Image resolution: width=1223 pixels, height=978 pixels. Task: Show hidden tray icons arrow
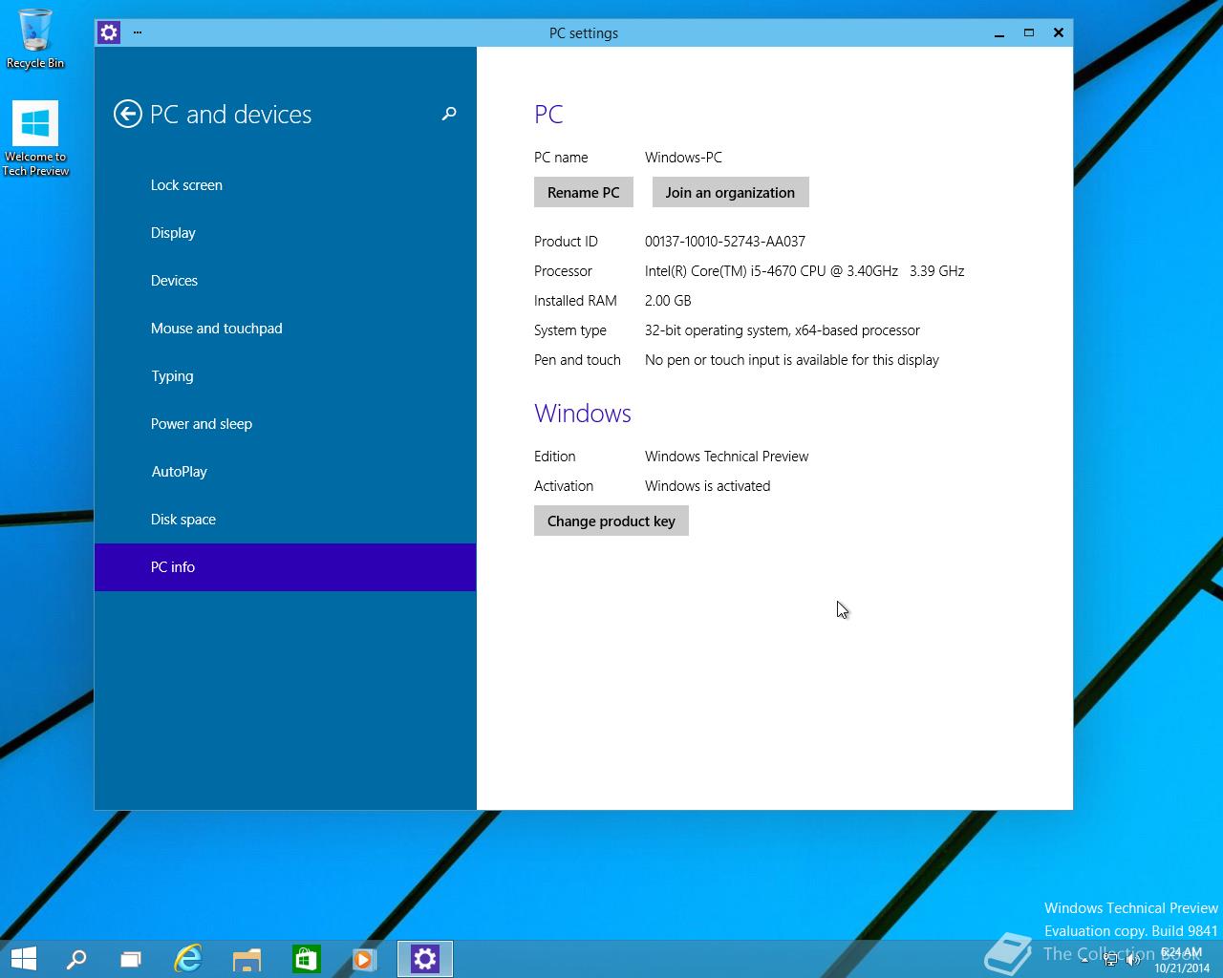pos(1084,960)
